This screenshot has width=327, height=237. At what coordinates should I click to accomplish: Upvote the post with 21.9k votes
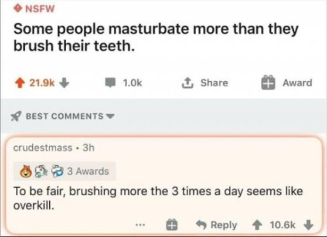pyautogui.click(x=20, y=83)
